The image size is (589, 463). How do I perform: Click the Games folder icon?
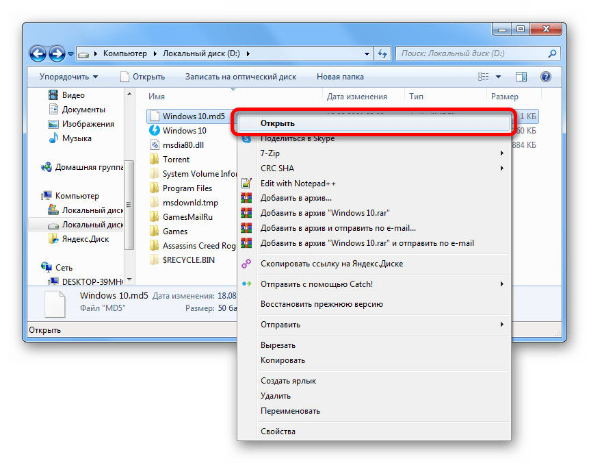155,231
